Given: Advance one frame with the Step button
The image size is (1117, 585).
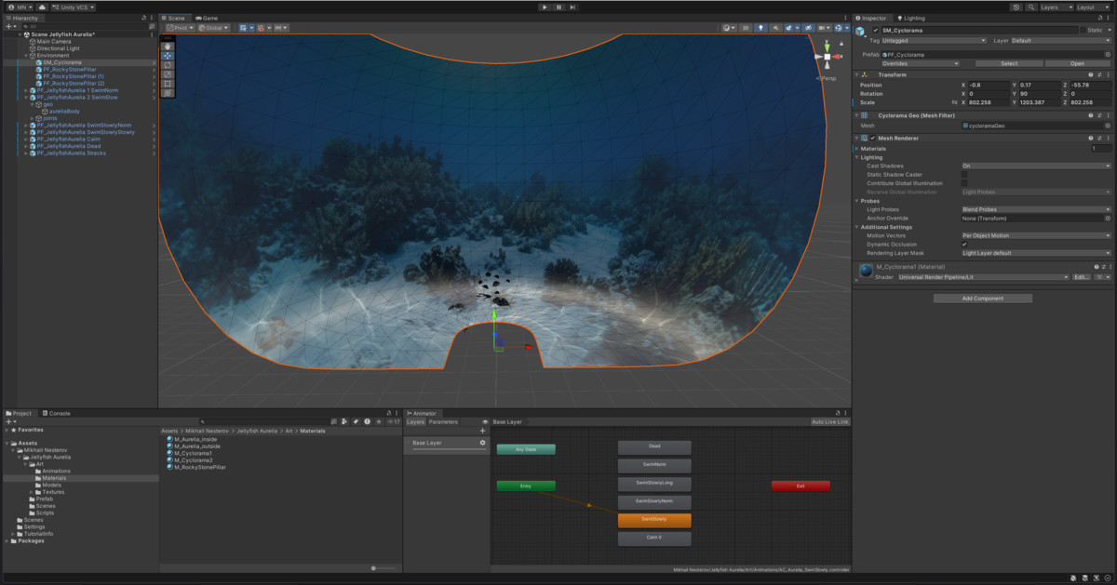Looking at the screenshot, I should tap(572, 7).
